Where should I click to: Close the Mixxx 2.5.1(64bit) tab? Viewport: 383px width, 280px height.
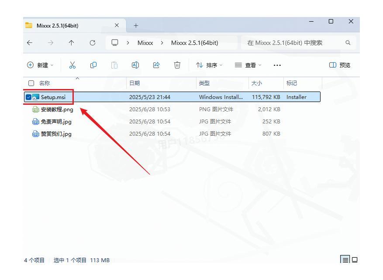point(117,25)
